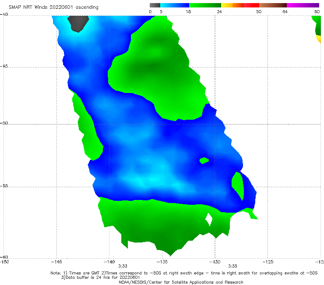Click the blue segment of the wind color bar

[x=175, y=5]
